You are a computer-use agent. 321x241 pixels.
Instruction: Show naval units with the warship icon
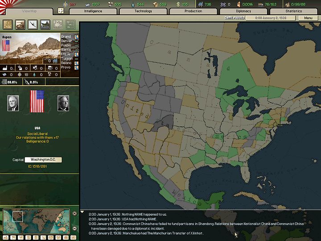tap(45, 25)
